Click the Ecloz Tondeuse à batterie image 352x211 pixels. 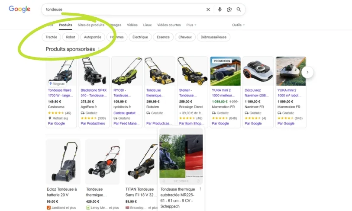[x=63, y=162]
